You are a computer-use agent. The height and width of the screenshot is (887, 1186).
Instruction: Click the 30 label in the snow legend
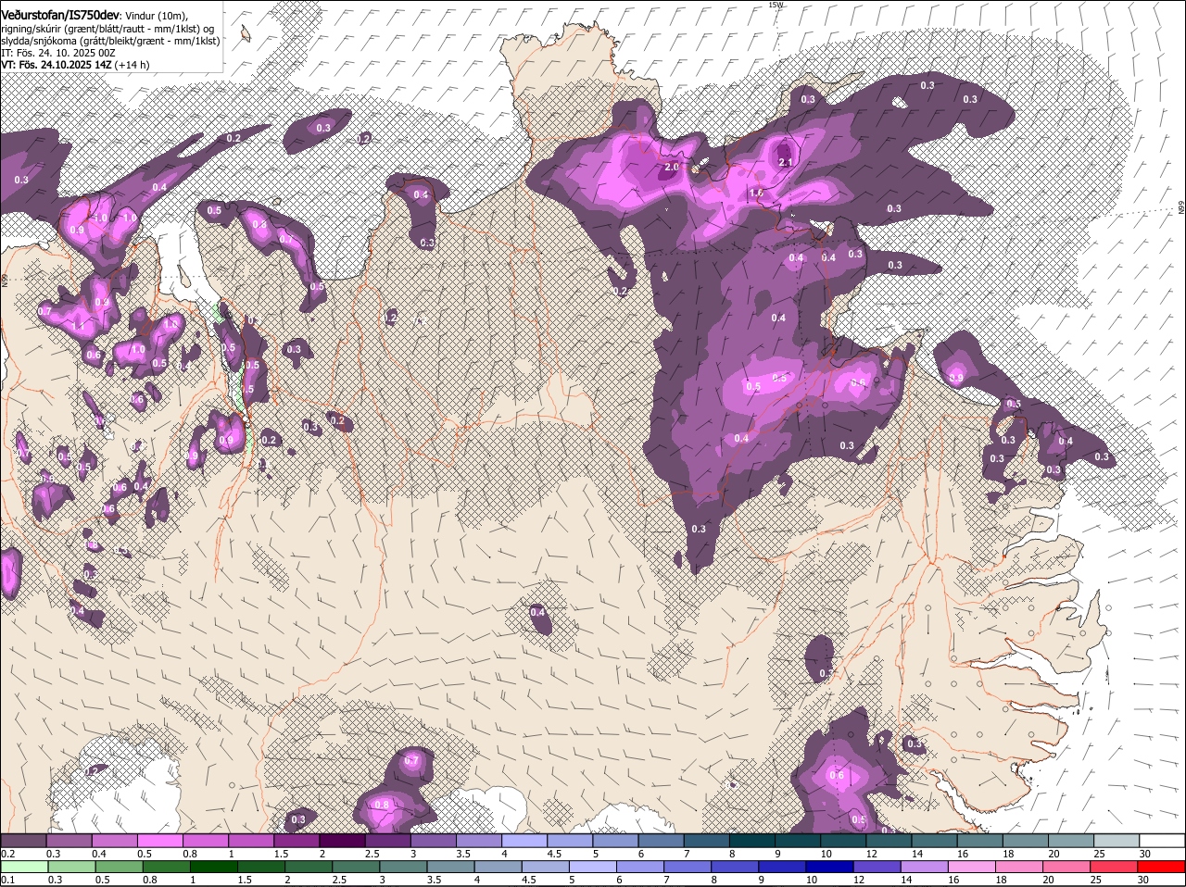click(1144, 854)
